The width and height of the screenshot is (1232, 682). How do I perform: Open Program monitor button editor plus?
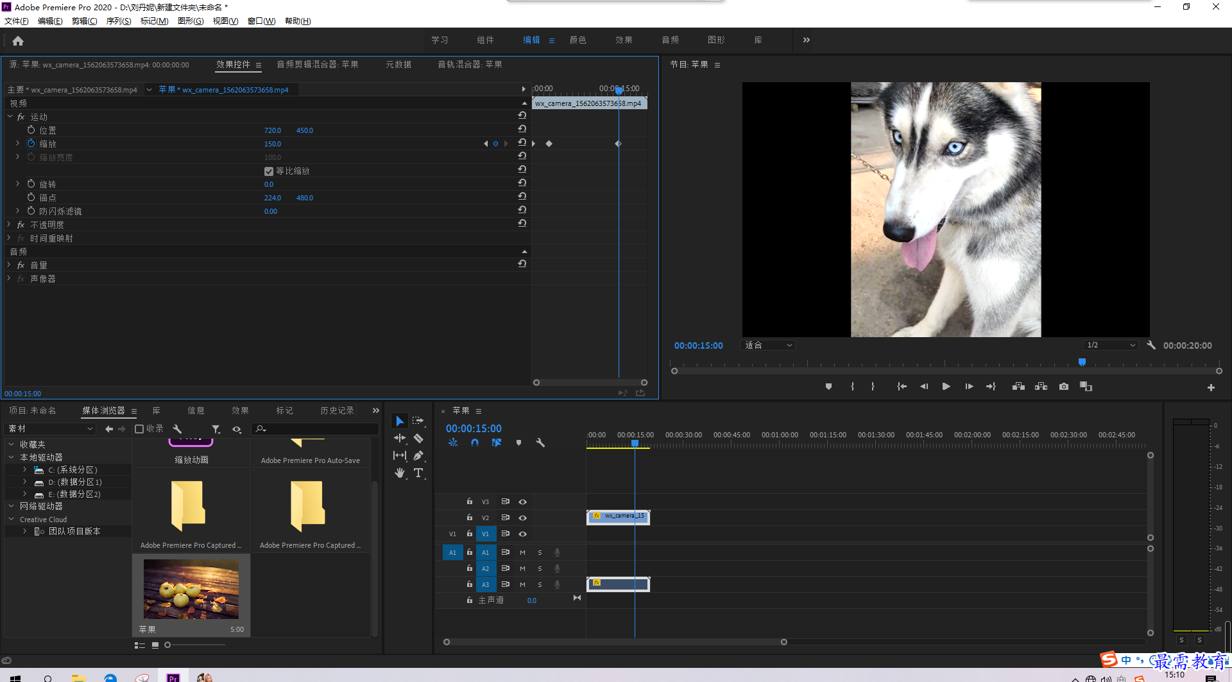click(x=1211, y=387)
